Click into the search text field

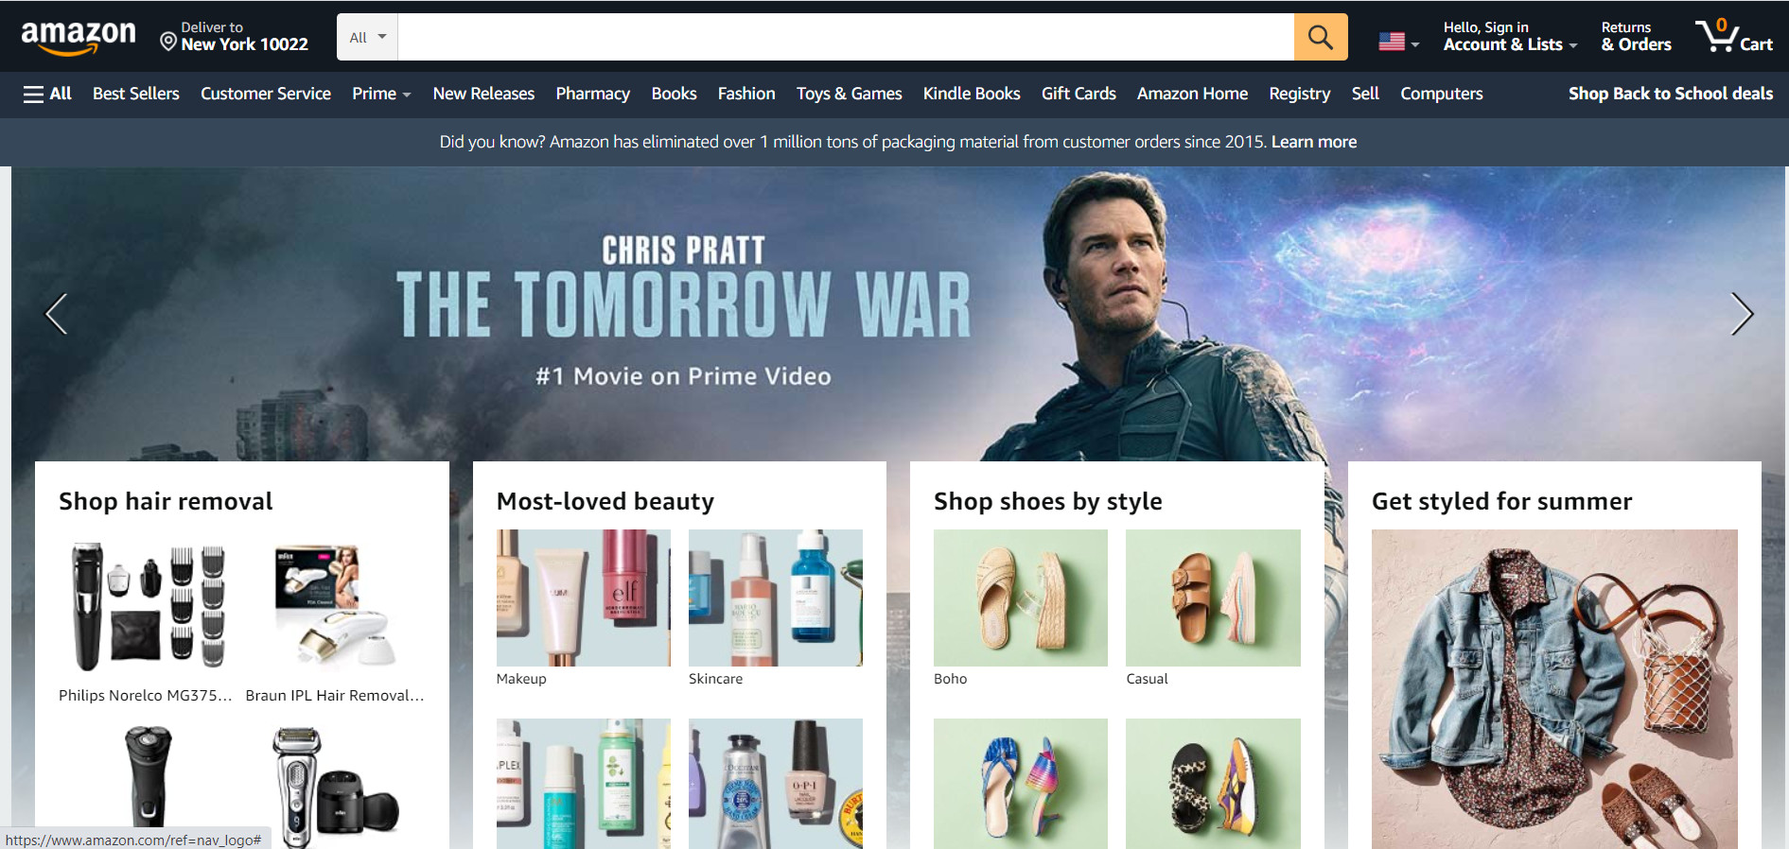845,37
